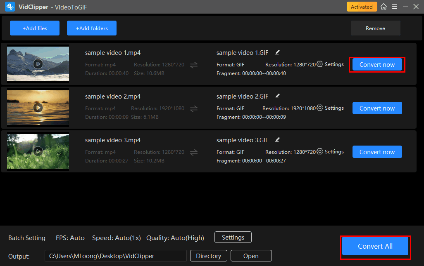Open gear Settings for sample video 3
424x266 pixels.
point(330,152)
